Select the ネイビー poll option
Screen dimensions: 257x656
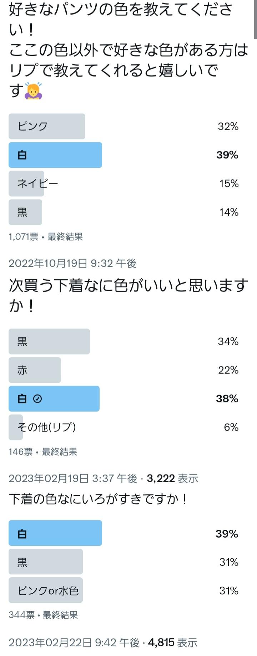pyautogui.click(x=124, y=183)
